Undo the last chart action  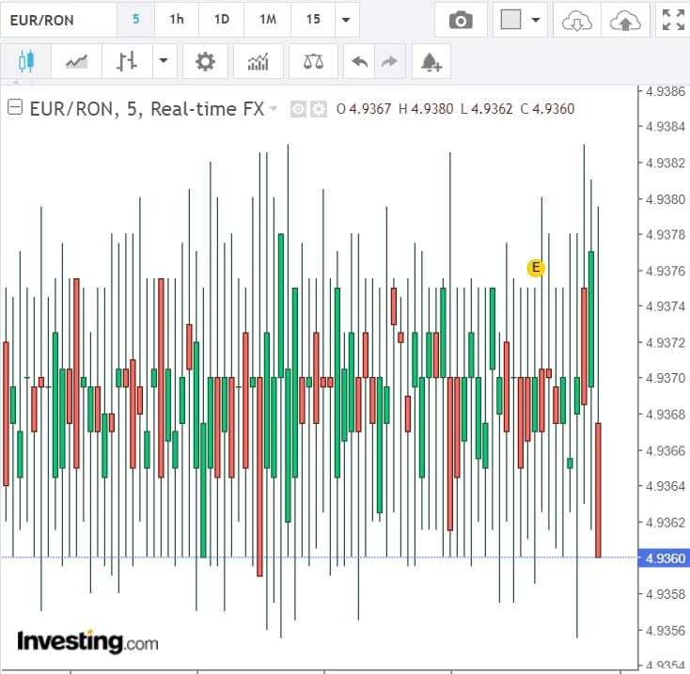coord(359,62)
